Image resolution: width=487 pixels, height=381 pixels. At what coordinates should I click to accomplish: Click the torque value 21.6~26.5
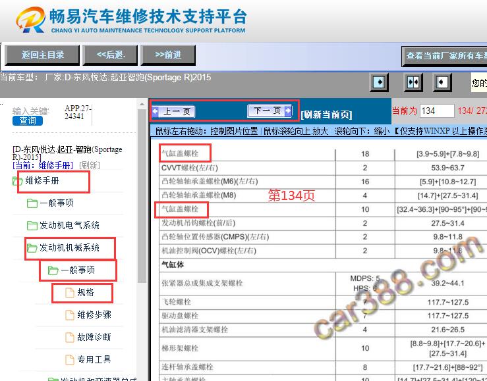click(x=447, y=330)
